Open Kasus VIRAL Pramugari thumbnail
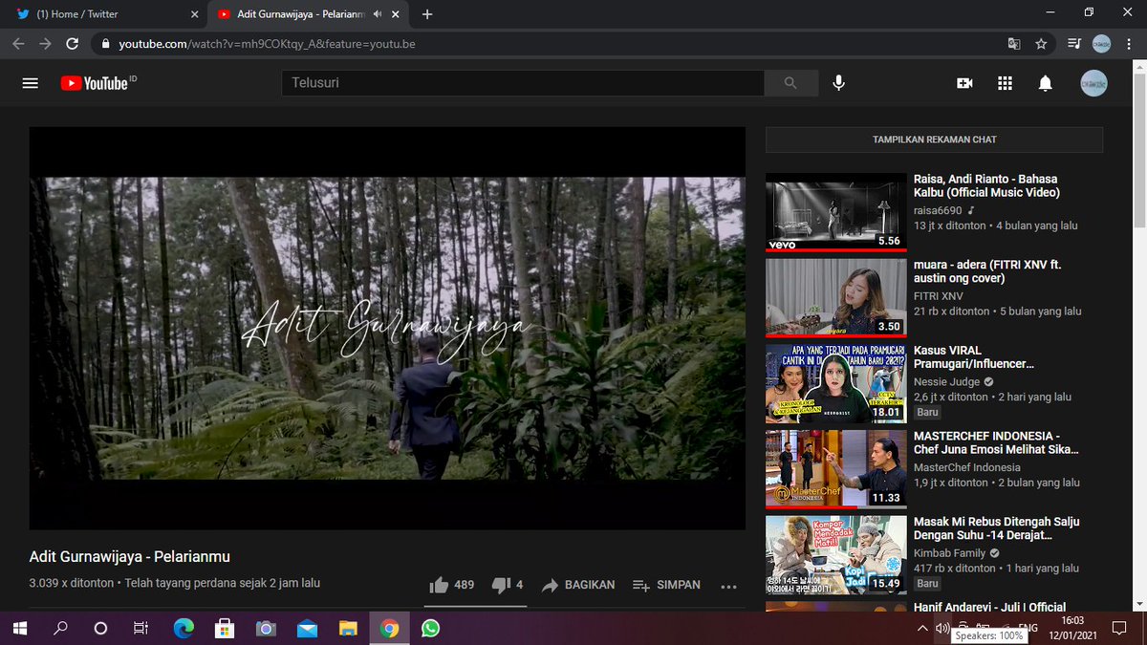The image size is (1147, 645). [x=835, y=384]
